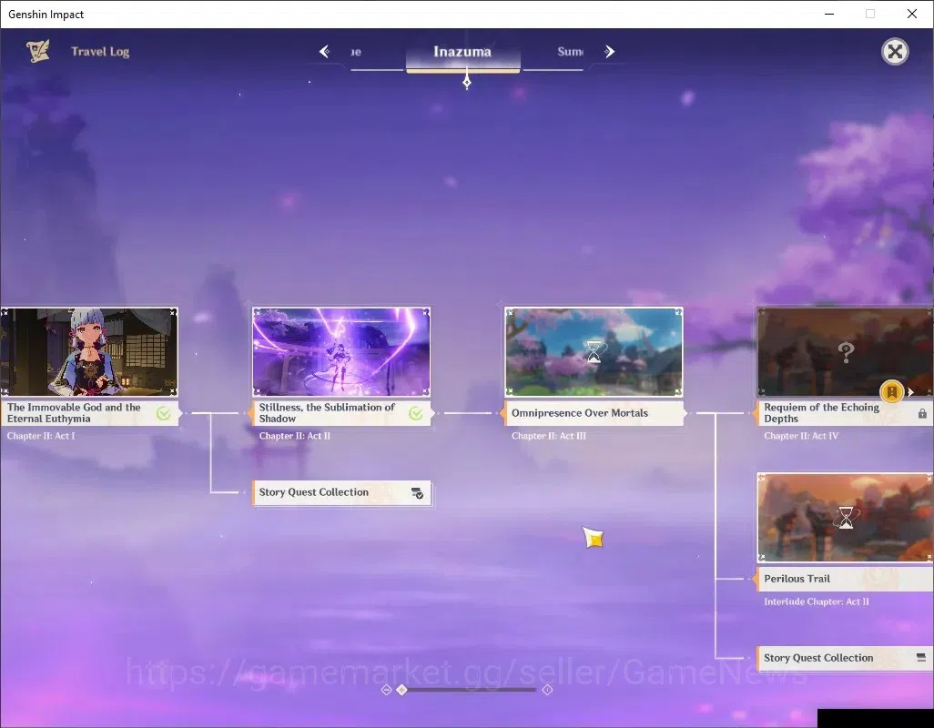934x728 pixels.
Task: Click the Chapter II: Act I text
Action: click(x=41, y=436)
